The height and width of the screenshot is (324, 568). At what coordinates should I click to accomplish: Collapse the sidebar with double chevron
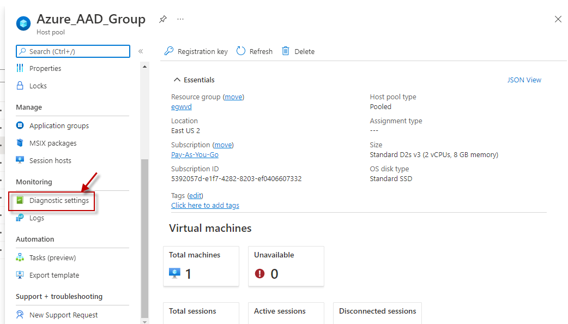[141, 51]
